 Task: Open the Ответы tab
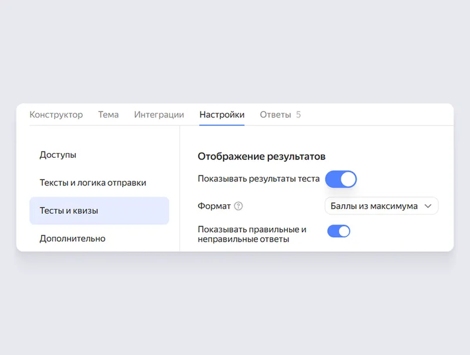point(275,114)
